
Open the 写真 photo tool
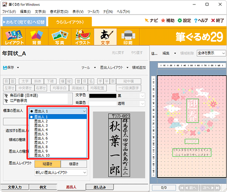pyautogui.click(x=59, y=37)
